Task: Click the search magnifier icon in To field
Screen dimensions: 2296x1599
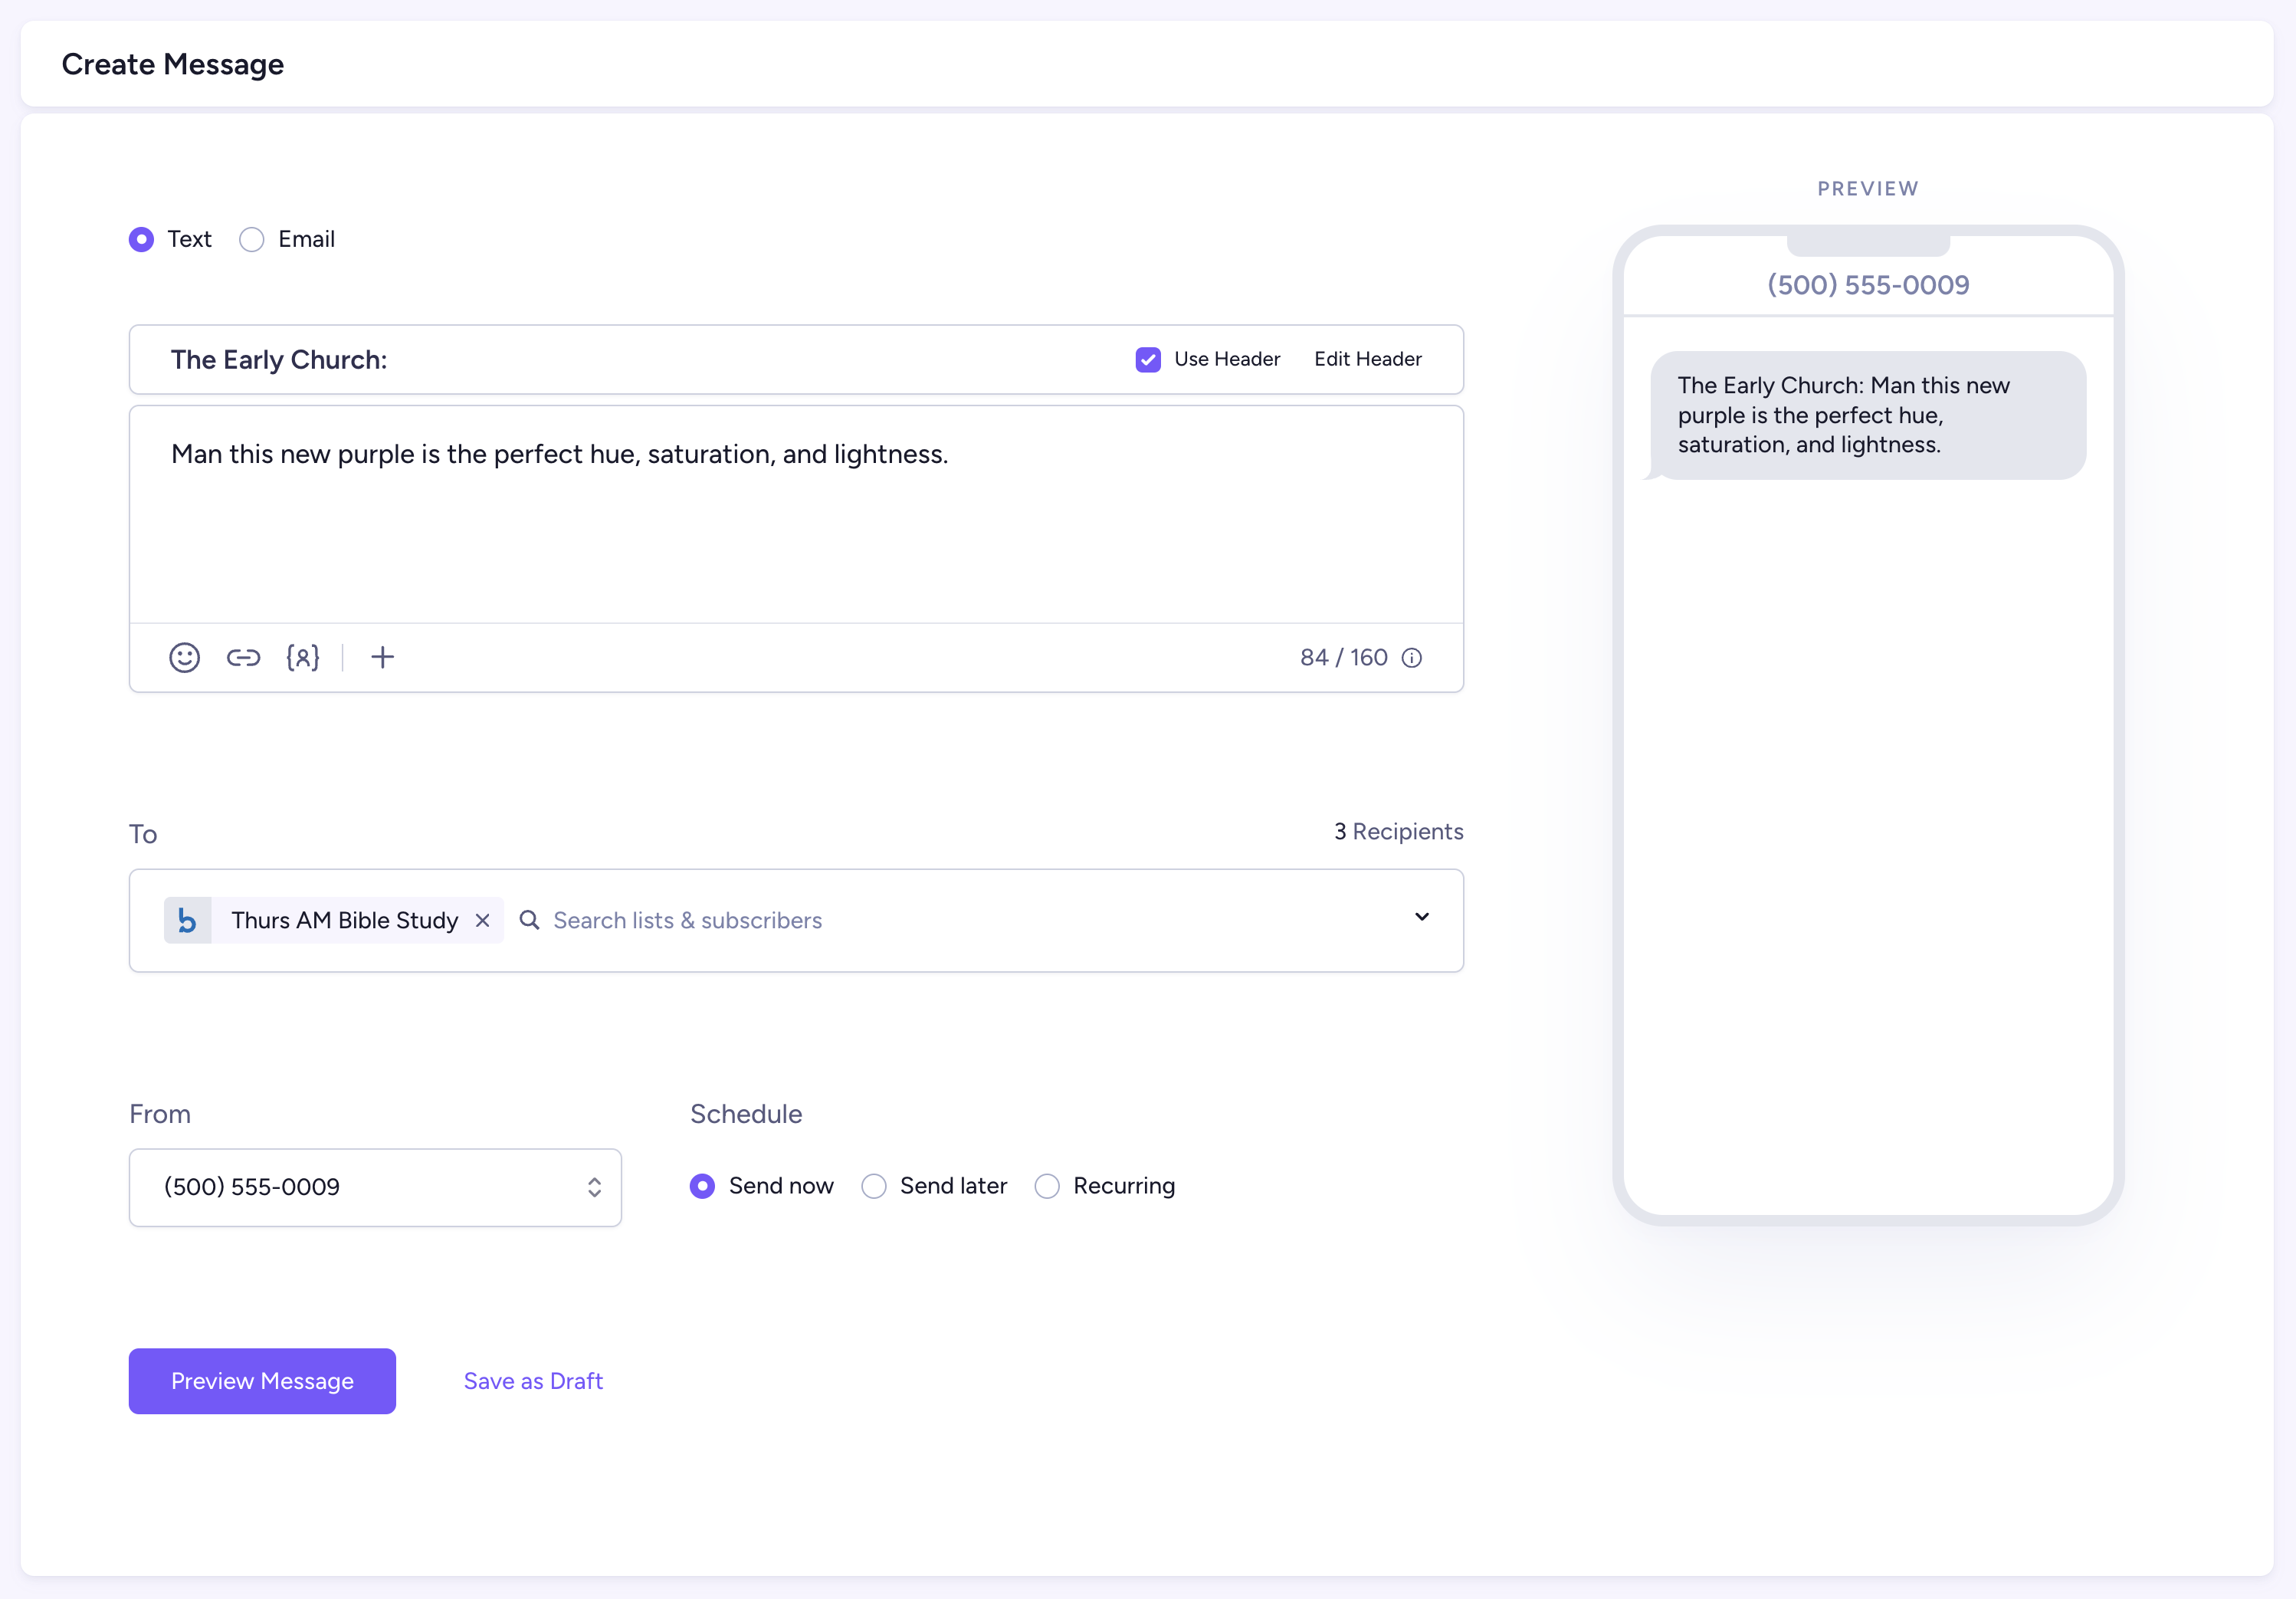Action: pyautogui.click(x=530, y=920)
